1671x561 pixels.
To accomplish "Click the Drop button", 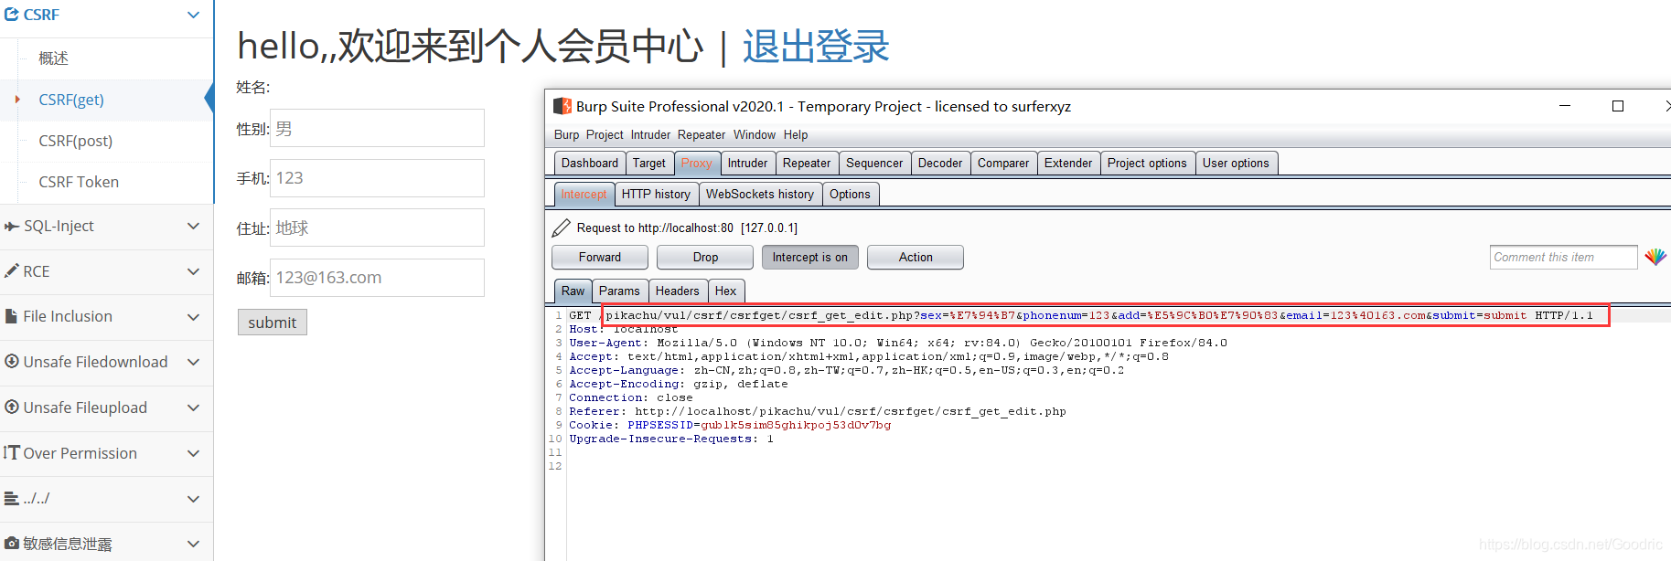I will pyautogui.click(x=705, y=258).
